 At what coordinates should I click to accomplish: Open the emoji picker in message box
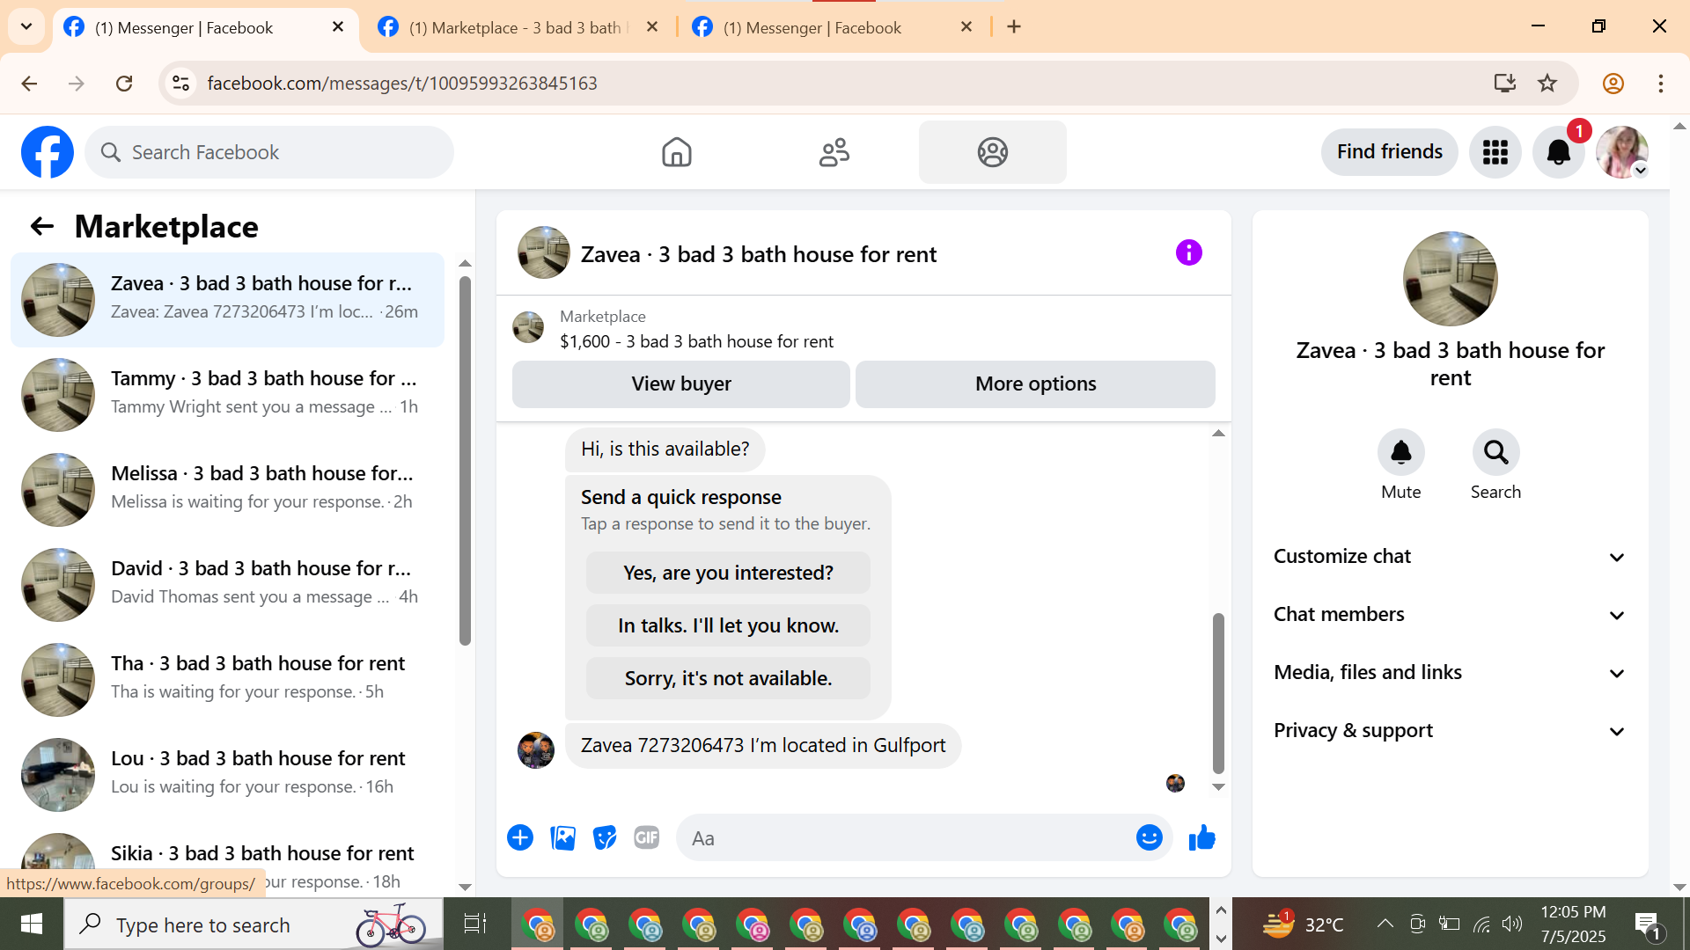tap(1149, 838)
